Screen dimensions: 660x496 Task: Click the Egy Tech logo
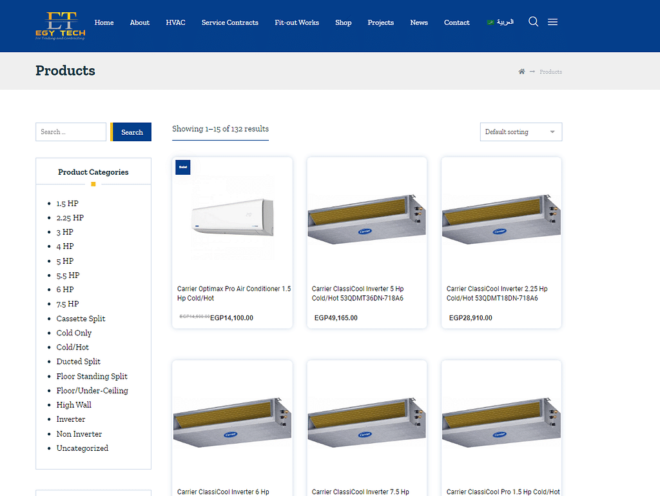pos(60,26)
